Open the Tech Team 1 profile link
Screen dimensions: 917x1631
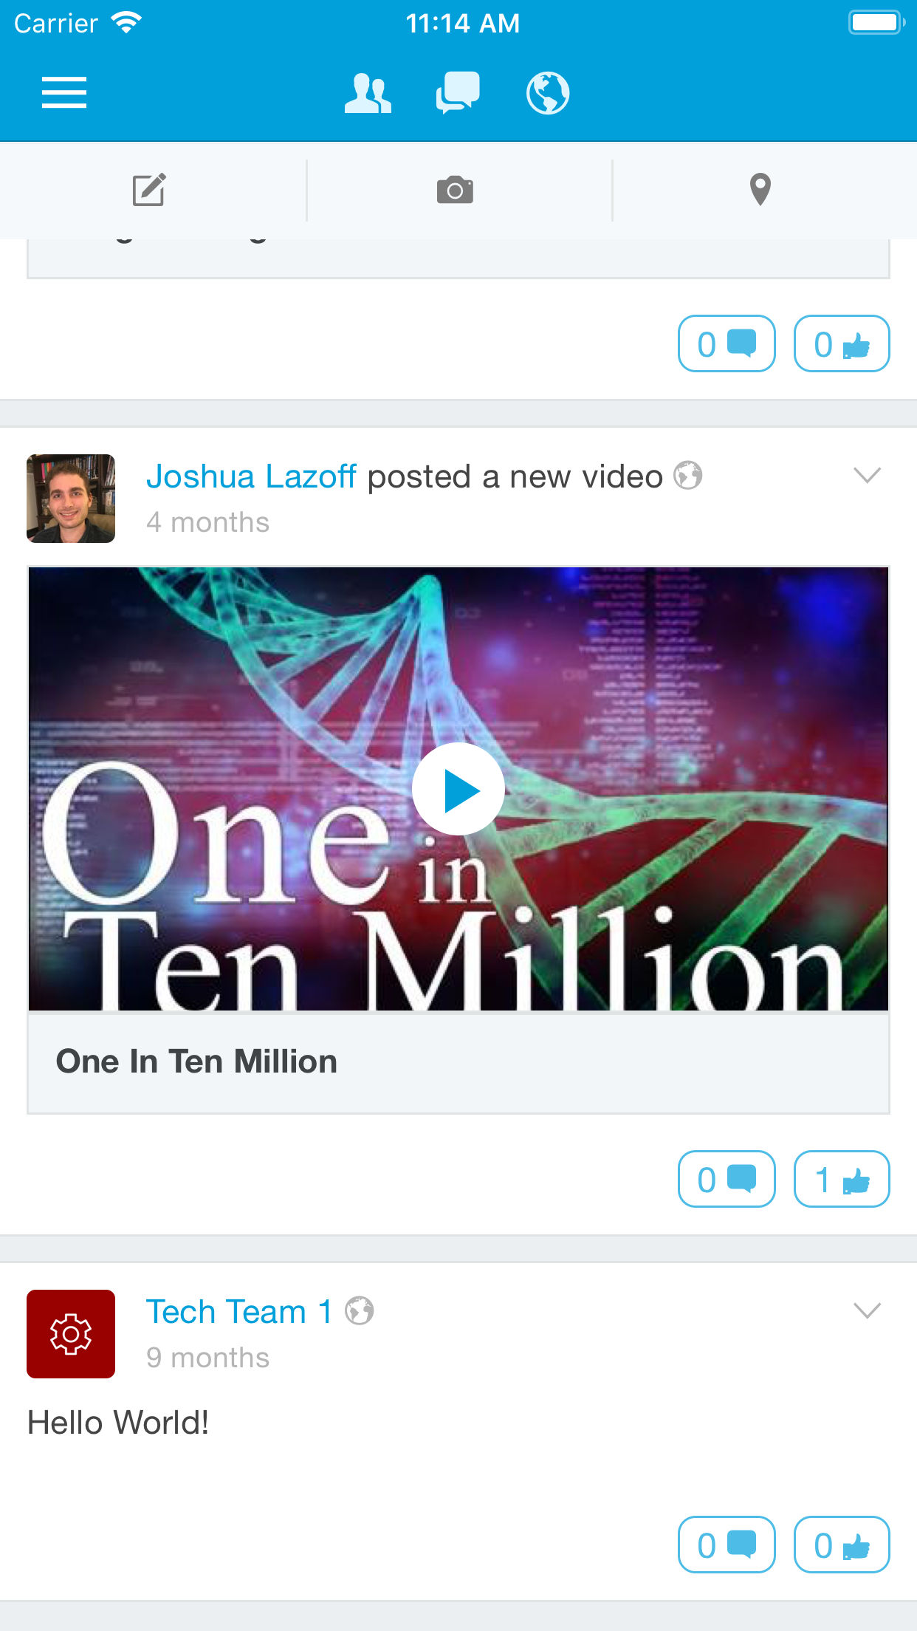point(238,1312)
